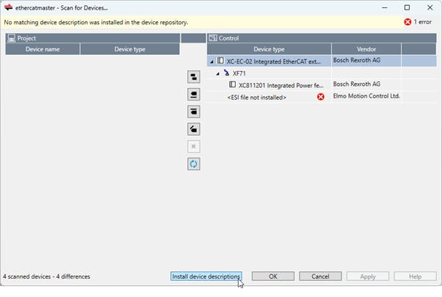Click 'No matching device description' message
The height and width of the screenshot is (297, 442).
(x=96, y=22)
